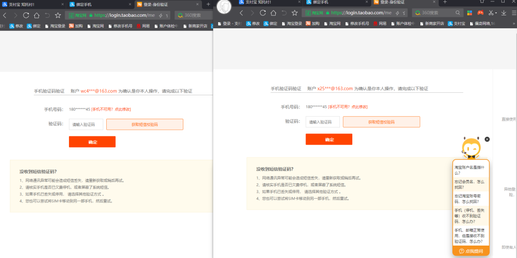Click 获取短信校验码 button in left window

(x=145, y=124)
